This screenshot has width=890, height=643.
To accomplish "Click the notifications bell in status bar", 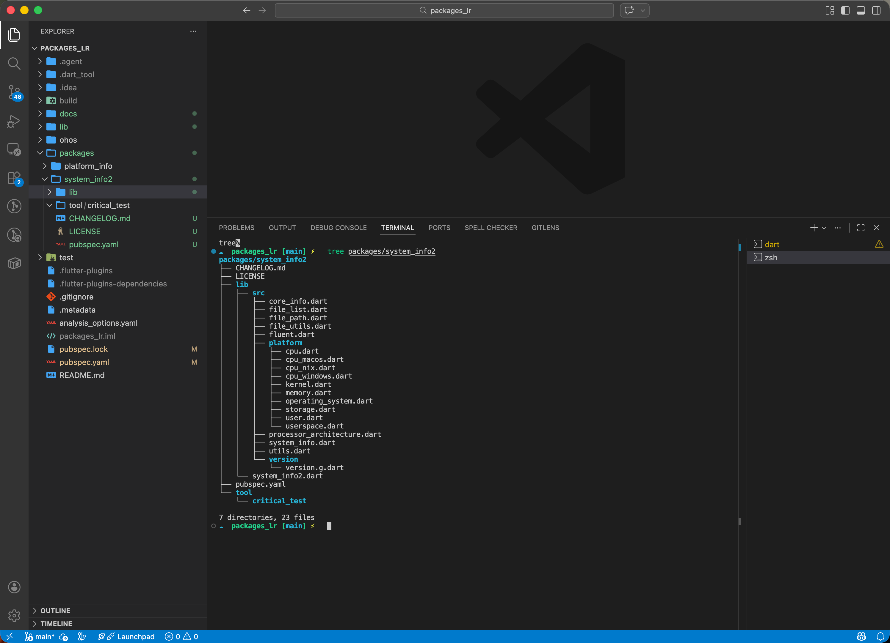I will click(x=880, y=636).
